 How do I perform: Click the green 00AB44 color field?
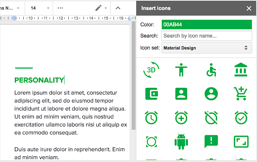[207, 25]
